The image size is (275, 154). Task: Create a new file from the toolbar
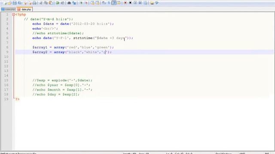5,3
